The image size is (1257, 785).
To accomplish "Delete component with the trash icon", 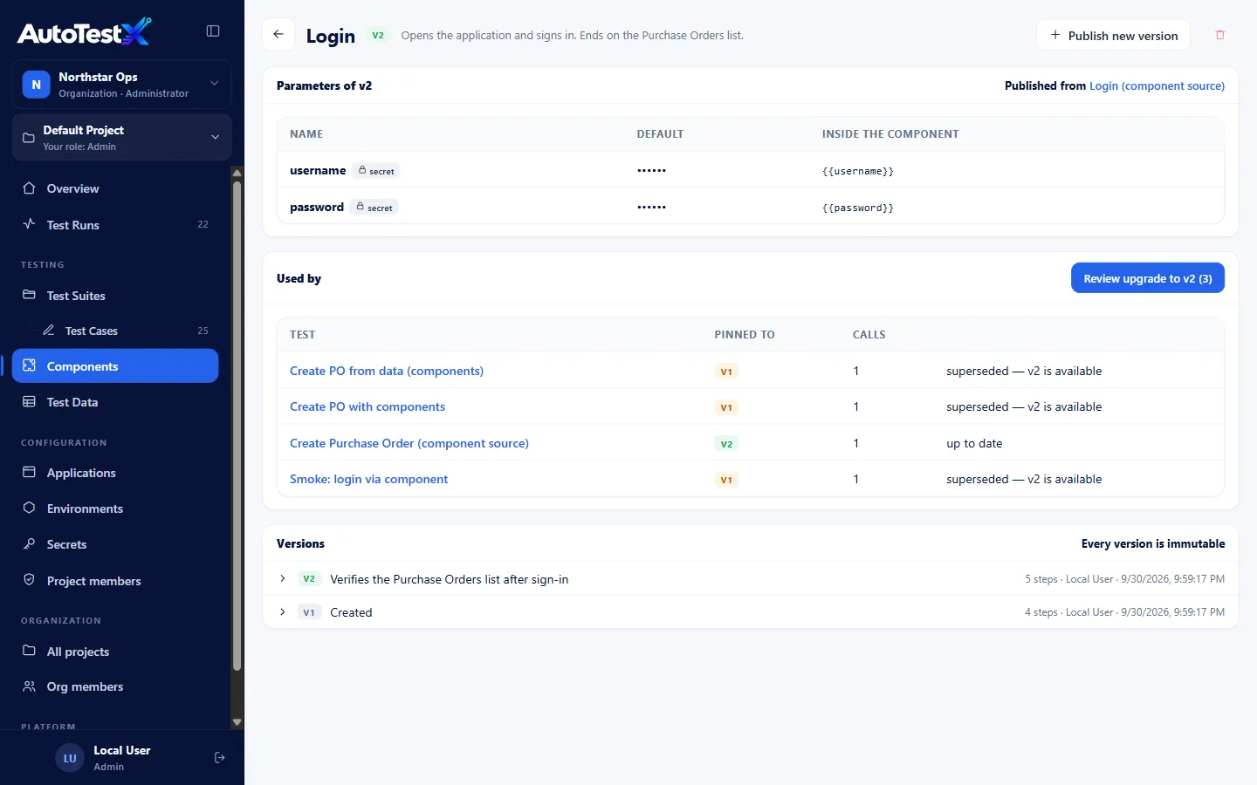I will click(1220, 35).
